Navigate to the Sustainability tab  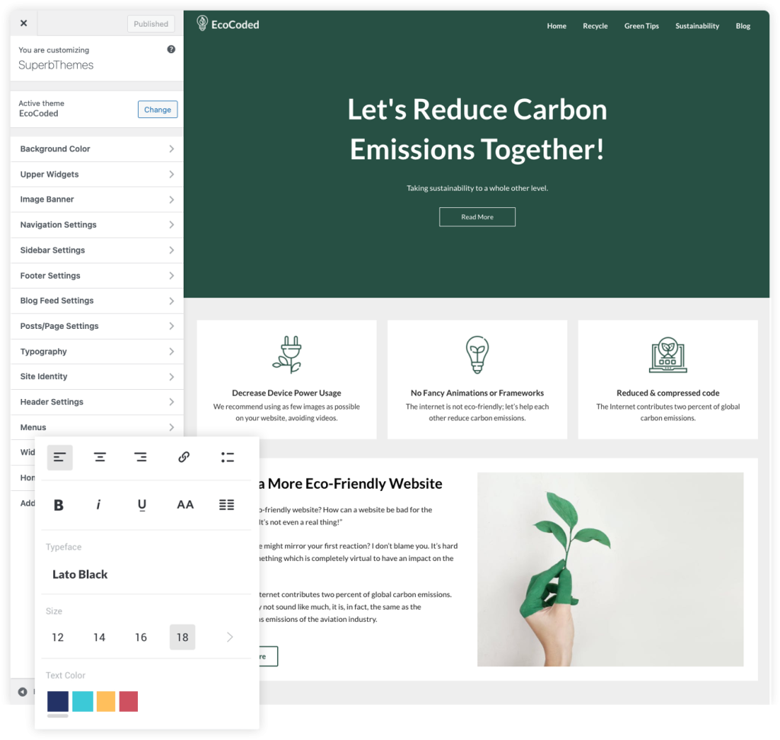pyautogui.click(x=697, y=25)
